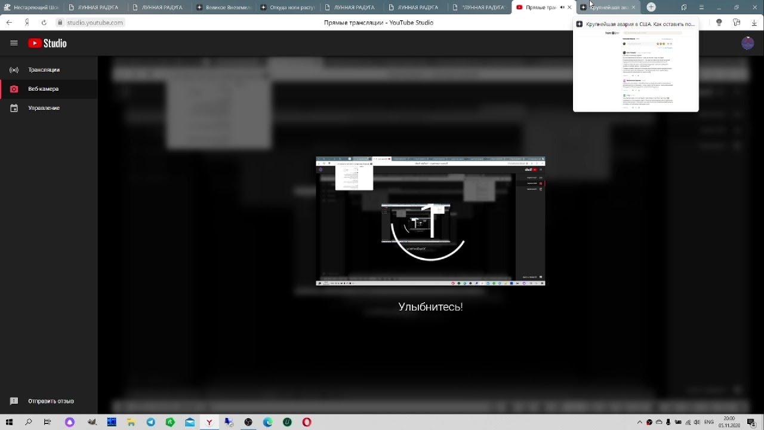Switch to the Откуда ноги растут tab
Image resolution: width=764 pixels, height=430 pixels.
288,7
